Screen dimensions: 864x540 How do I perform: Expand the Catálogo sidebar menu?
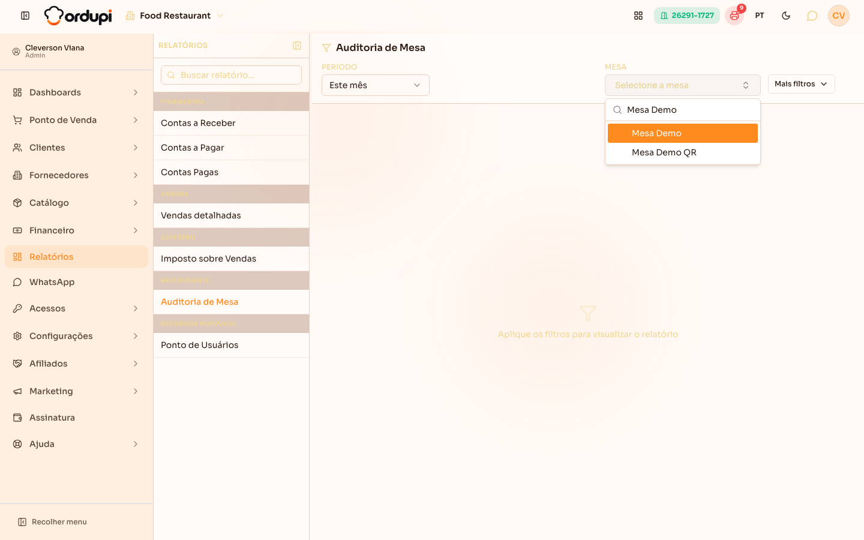click(x=76, y=203)
